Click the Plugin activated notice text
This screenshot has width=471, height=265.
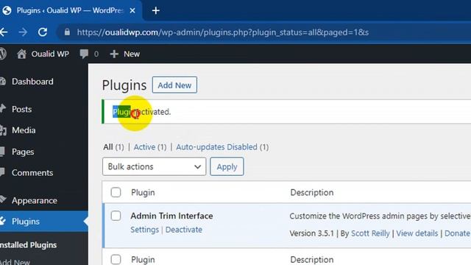point(142,112)
